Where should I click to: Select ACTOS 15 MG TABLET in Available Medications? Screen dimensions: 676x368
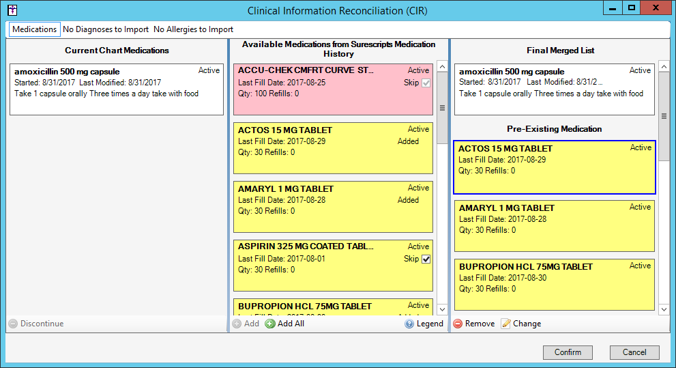coord(333,148)
